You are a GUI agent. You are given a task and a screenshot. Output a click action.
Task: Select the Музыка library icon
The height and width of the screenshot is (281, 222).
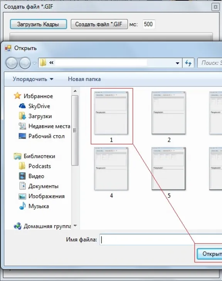tap(22, 206)
